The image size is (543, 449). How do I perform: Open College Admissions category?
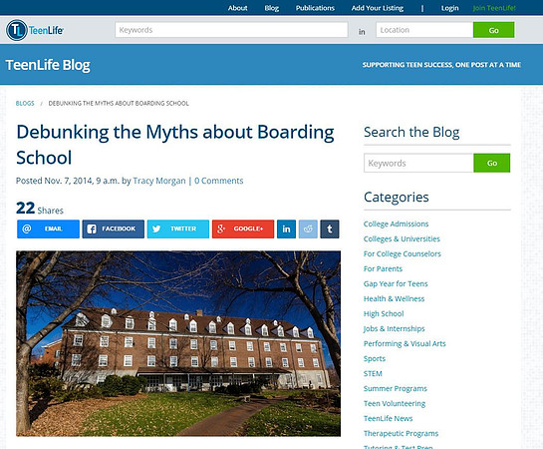click(x=396, y=224)
